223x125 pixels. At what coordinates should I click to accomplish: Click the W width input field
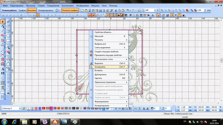(x=201, y=107)
